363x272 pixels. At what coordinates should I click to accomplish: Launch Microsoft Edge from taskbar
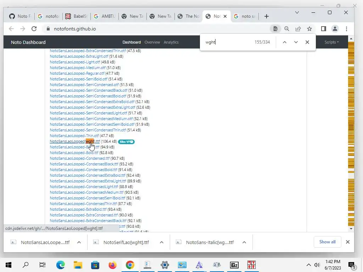coord(60,265)
